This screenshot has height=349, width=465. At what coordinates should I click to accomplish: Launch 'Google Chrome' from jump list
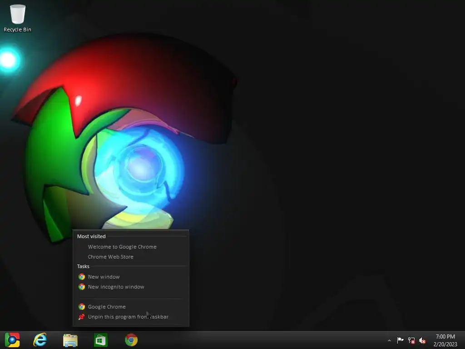(x=130, y=307)
